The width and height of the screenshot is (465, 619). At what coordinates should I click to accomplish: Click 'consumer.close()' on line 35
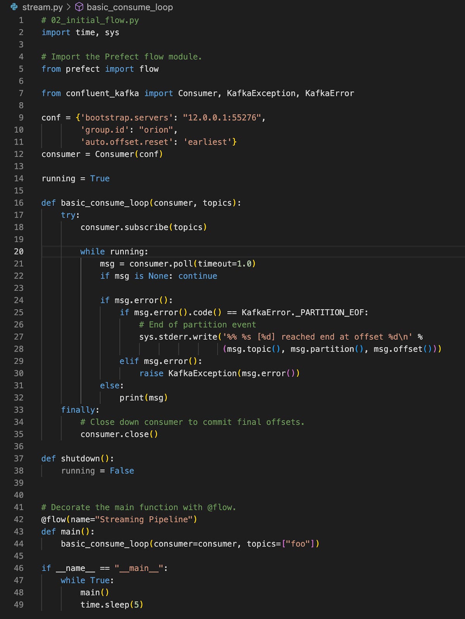pyautogui.click(x=119, y=434)
